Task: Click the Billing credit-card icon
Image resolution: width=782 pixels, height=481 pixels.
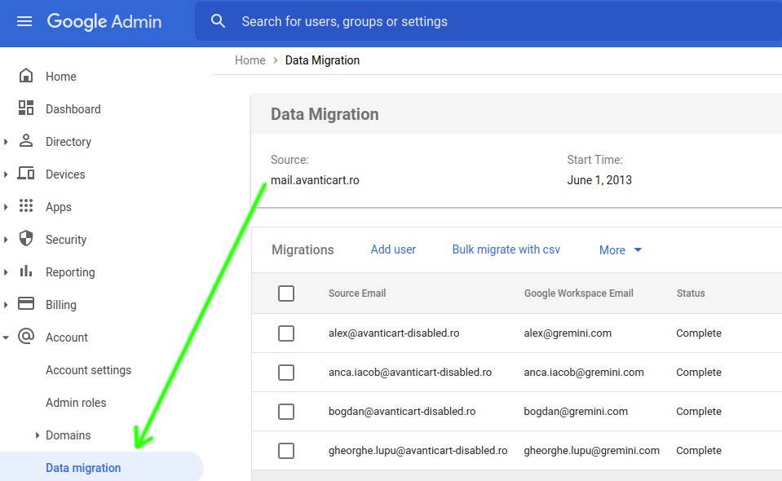Action: 26,303
